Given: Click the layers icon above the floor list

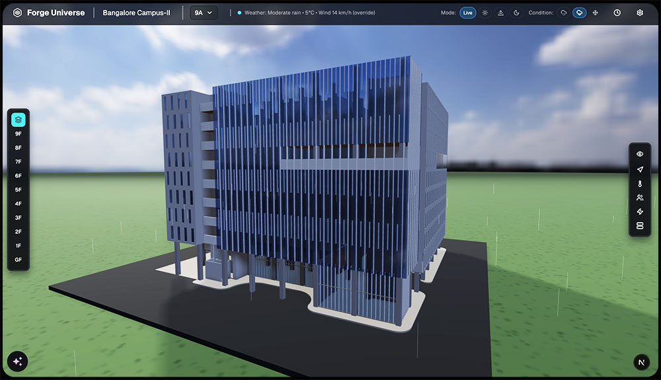Looking at the screenshot, I should pos(19,120).
